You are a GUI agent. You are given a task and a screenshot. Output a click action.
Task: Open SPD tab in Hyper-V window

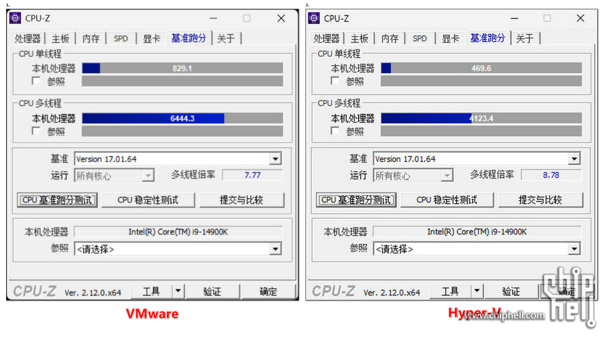420,39
